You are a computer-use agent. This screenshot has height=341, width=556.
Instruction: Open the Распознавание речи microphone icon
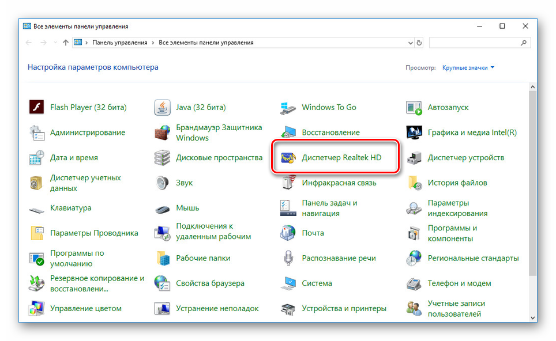pos(288,259)
